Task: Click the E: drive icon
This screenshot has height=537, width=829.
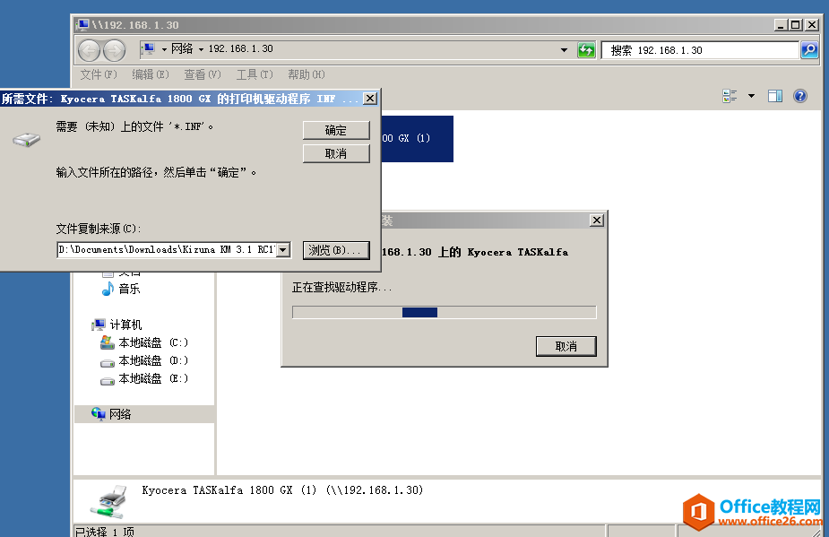Action: (x=108, y=381)
